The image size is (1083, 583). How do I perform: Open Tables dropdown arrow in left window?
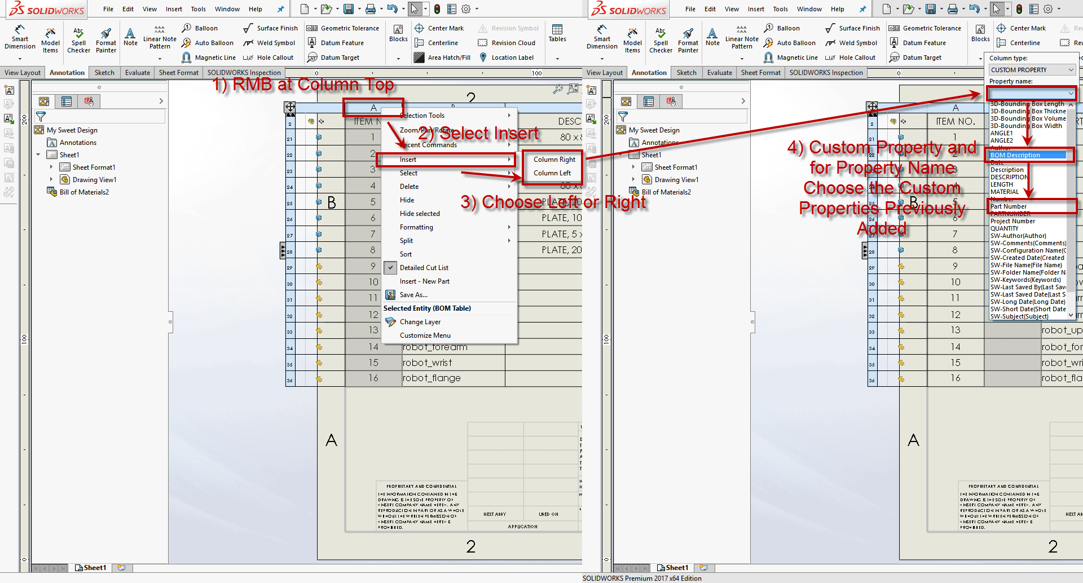[557, 58]
